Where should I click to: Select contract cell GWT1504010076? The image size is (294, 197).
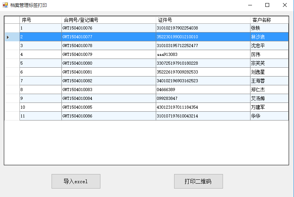(109, 28)
